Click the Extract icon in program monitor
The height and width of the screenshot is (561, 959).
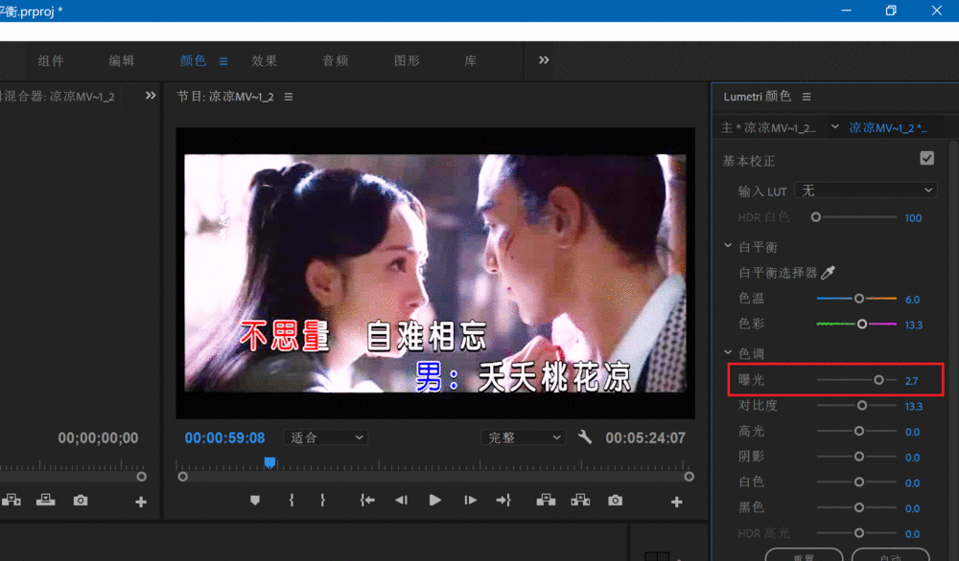coord(581,499)
